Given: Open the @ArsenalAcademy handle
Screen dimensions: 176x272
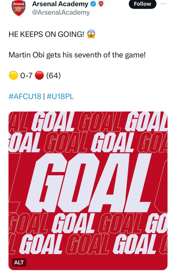Looking at the screenshot, I should pos(61,12).
